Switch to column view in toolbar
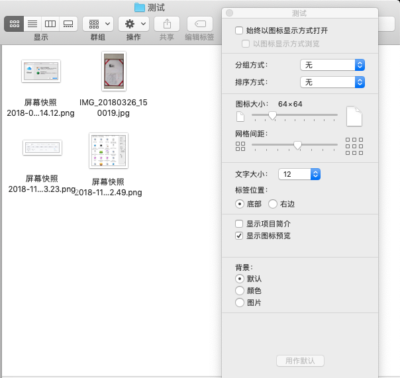This screenshot has height=378, width=400. [x=50, y=23]
